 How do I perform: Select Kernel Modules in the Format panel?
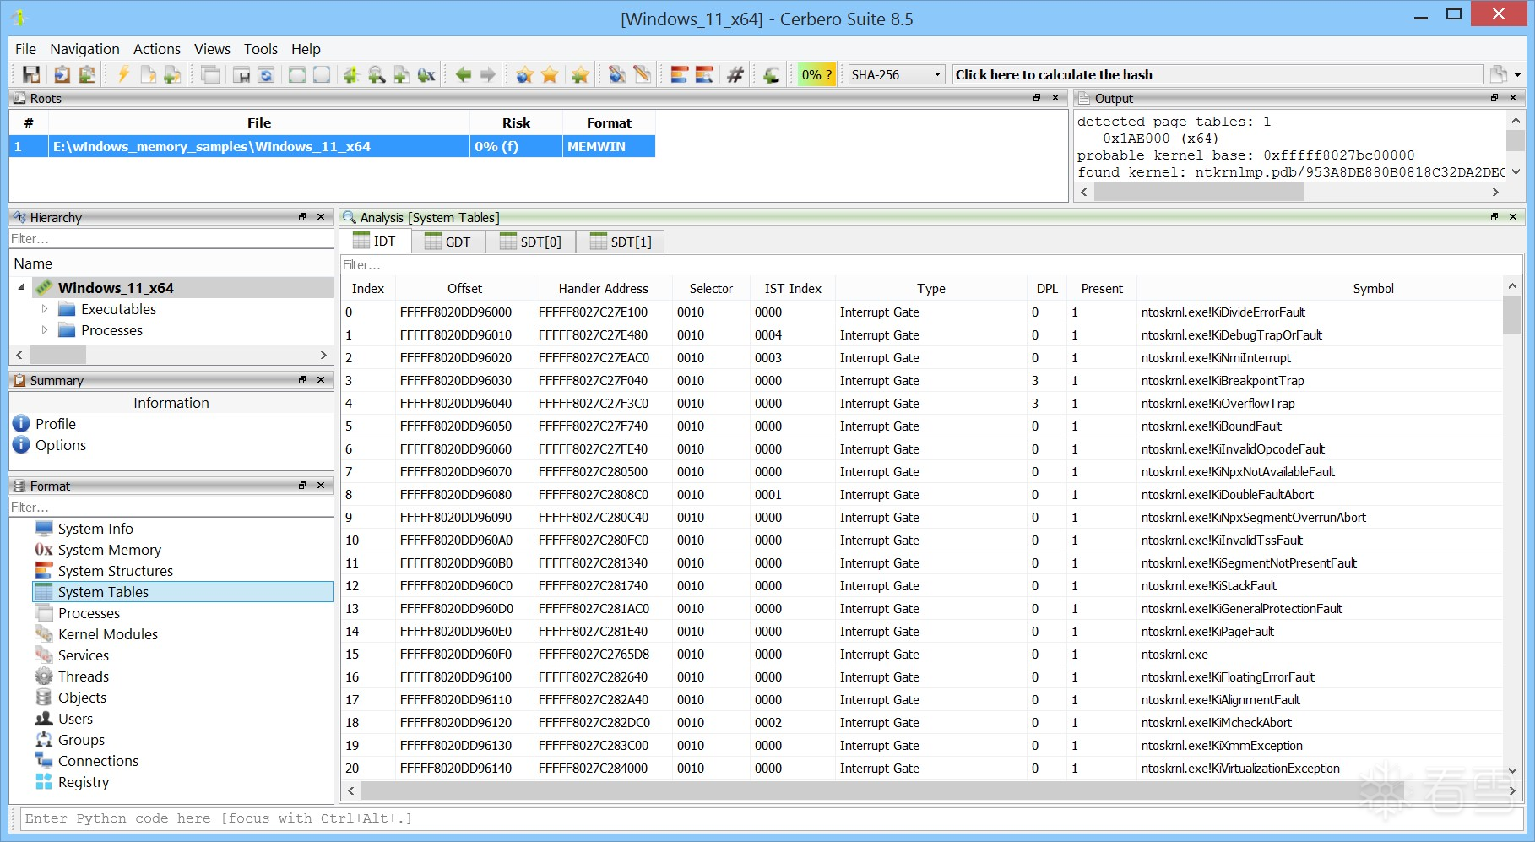108,634
